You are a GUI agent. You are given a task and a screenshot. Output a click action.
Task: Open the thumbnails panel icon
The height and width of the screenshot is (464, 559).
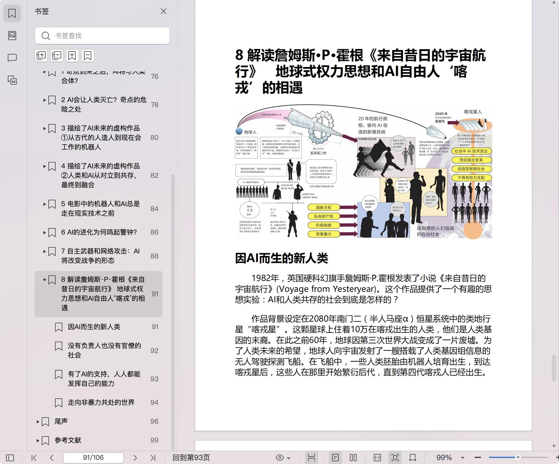click(12, 35)
